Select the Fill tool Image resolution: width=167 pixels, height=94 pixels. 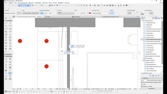click(6, 70)
